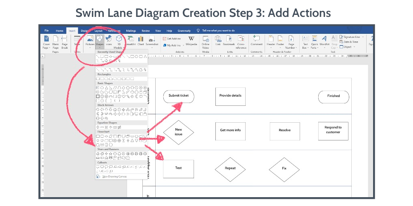Select the Fix diamond
The image size is (413, 206).
pos(284,169)
